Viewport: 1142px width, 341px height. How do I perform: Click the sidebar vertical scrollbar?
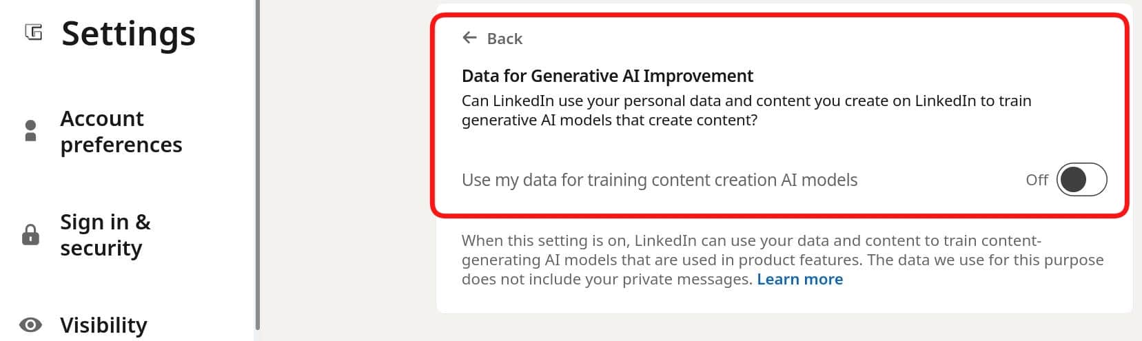click(x=258, y=165)
